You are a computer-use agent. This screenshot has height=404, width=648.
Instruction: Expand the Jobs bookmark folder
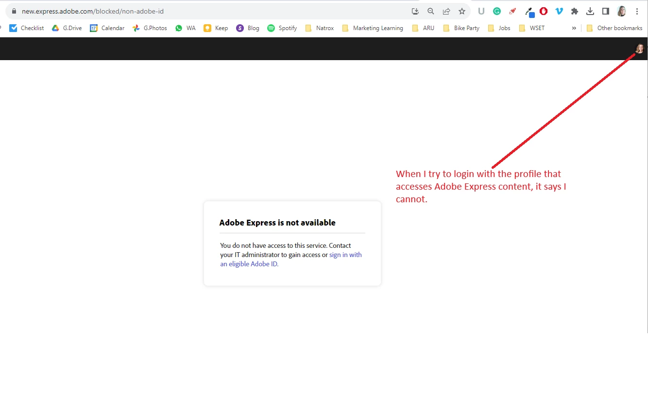[499, 28]
